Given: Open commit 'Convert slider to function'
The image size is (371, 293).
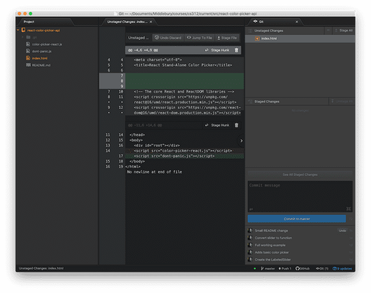Looking at the screenshot, I should [273, 238].
